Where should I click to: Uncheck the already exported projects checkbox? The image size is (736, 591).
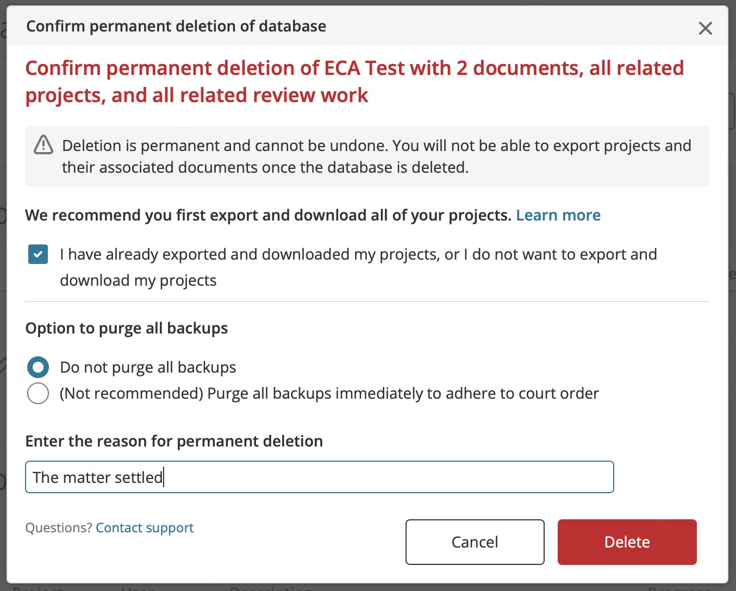[38, 254]
